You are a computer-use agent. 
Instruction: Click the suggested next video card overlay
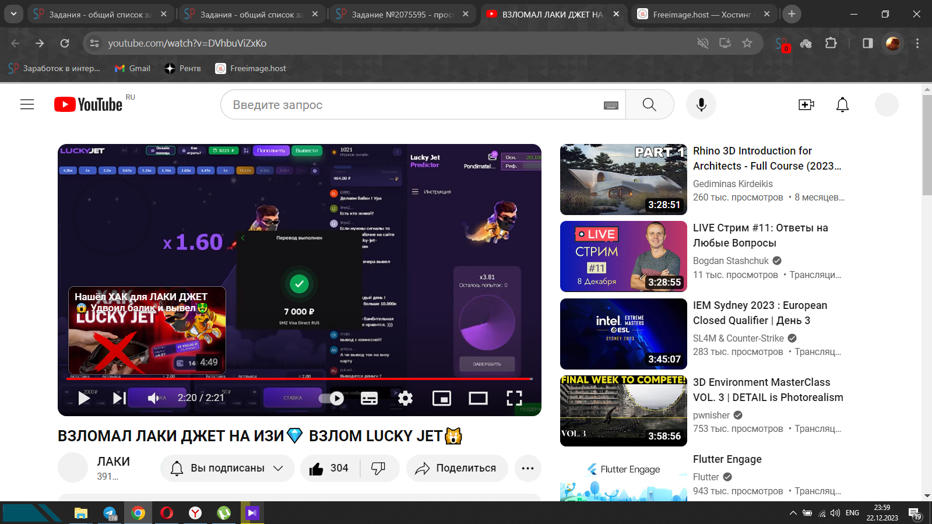(x=147, y=330)
